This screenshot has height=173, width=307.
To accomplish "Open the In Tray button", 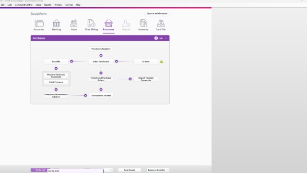I will coord(146,62).
